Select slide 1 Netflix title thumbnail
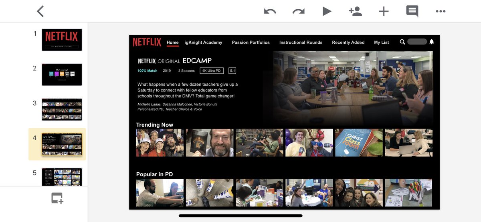 pyautogui.click(x=62, y=40)
